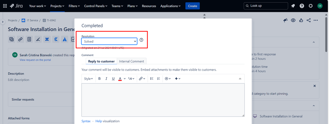This screenshot has width=329, height=124.
Task: Open the more text formatting dropdown
Action: coord(131,79)
